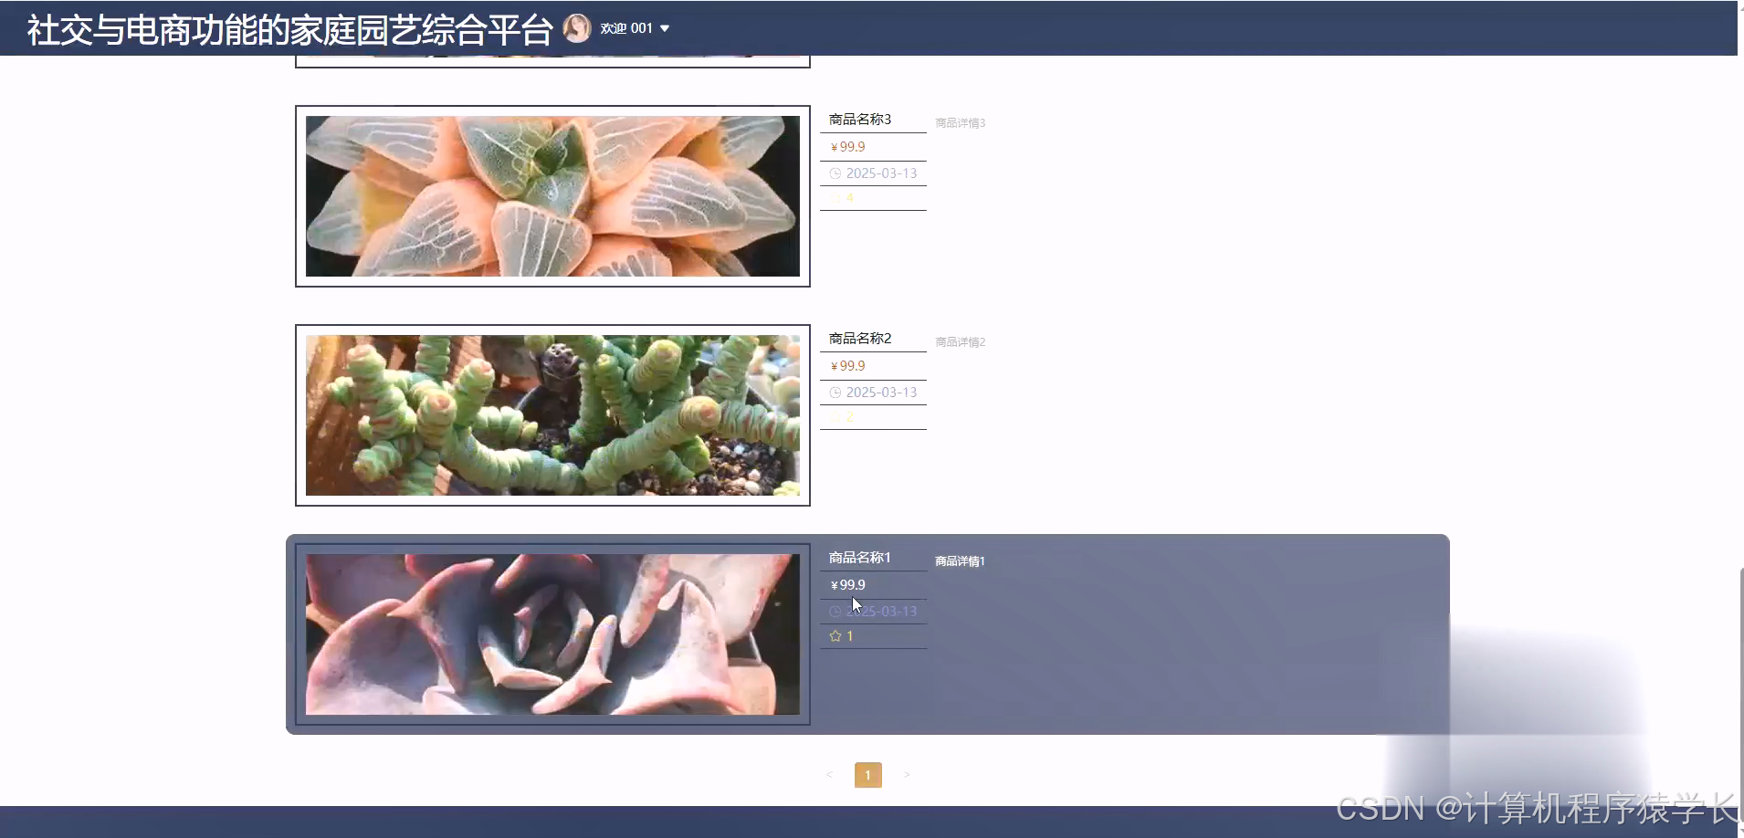The width and height of the screenshot is (1744, 838).
Task: Open product 商品名称3 details link
Action: point(959,121)
